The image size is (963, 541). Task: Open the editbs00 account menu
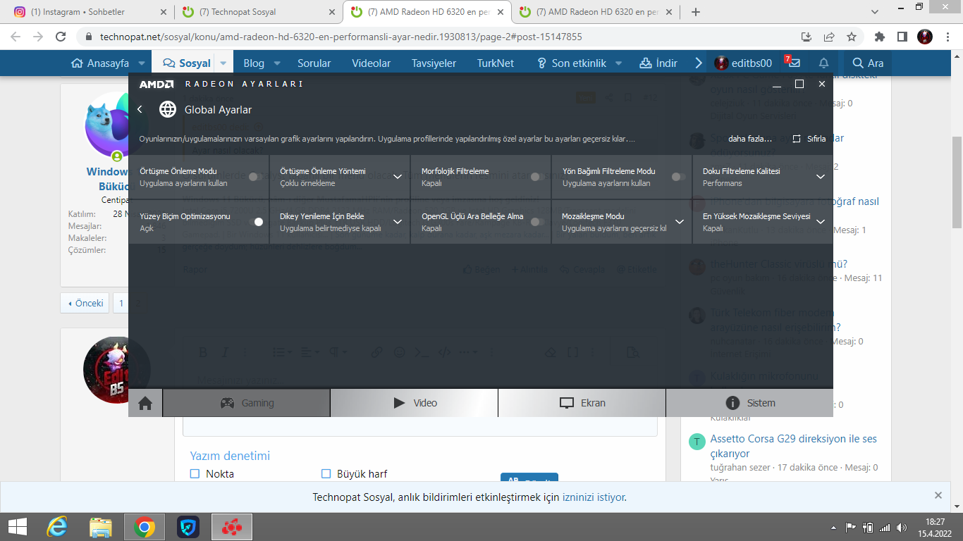coord(743,63)
